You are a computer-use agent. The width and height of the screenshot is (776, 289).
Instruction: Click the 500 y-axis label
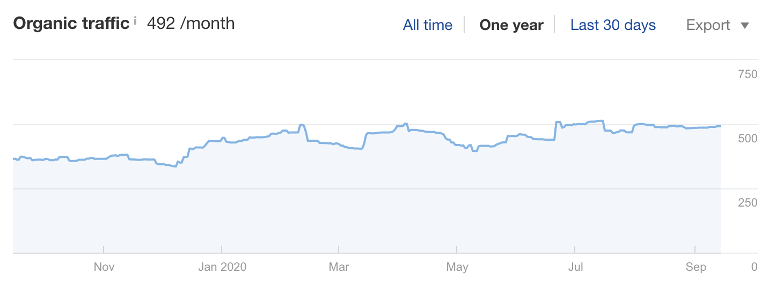point(748,138)
